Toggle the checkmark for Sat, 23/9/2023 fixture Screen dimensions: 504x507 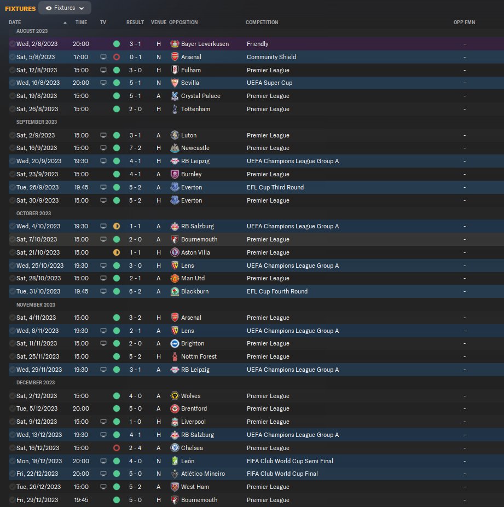click(x=12, y=174)
